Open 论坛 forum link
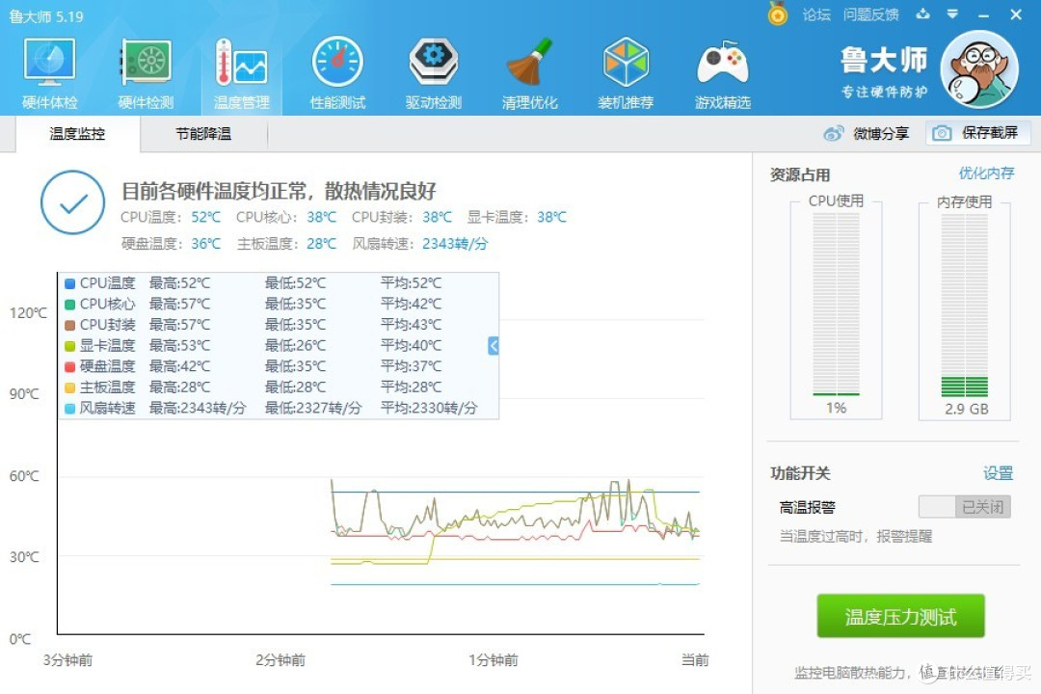Screen dimensions: 1041x694 pyautogui.click(x=816, y=14)
